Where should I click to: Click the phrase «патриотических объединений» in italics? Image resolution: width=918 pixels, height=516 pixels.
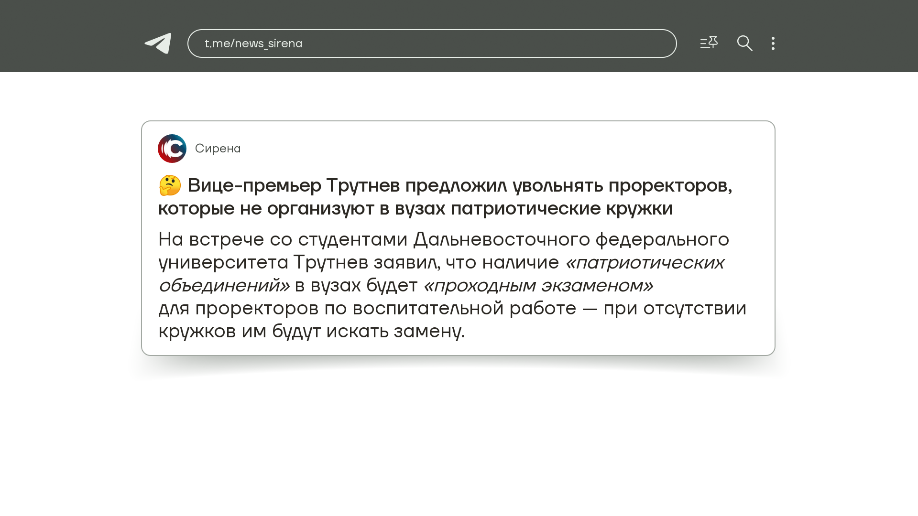(x=645, y=262)
